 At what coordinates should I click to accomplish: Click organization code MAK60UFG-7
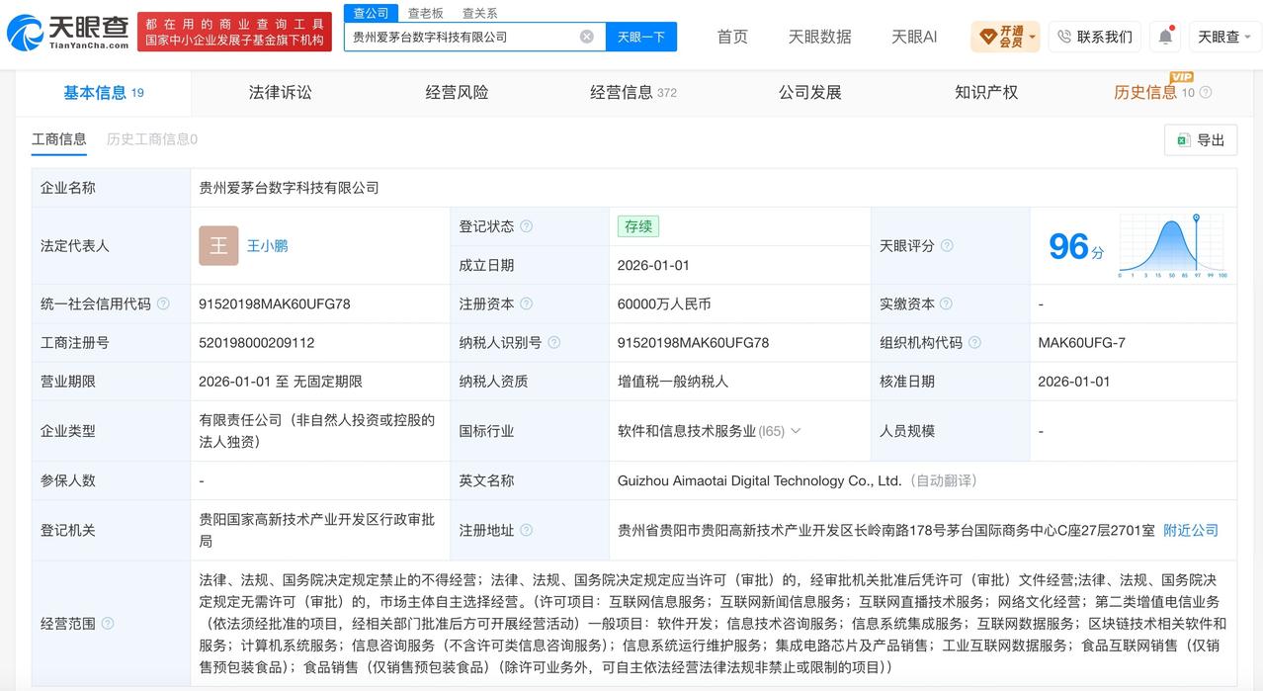(1081, 342)
